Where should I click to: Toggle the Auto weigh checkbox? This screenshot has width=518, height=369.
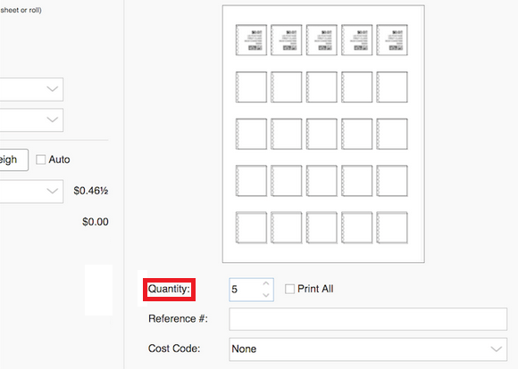coord(40,160)
